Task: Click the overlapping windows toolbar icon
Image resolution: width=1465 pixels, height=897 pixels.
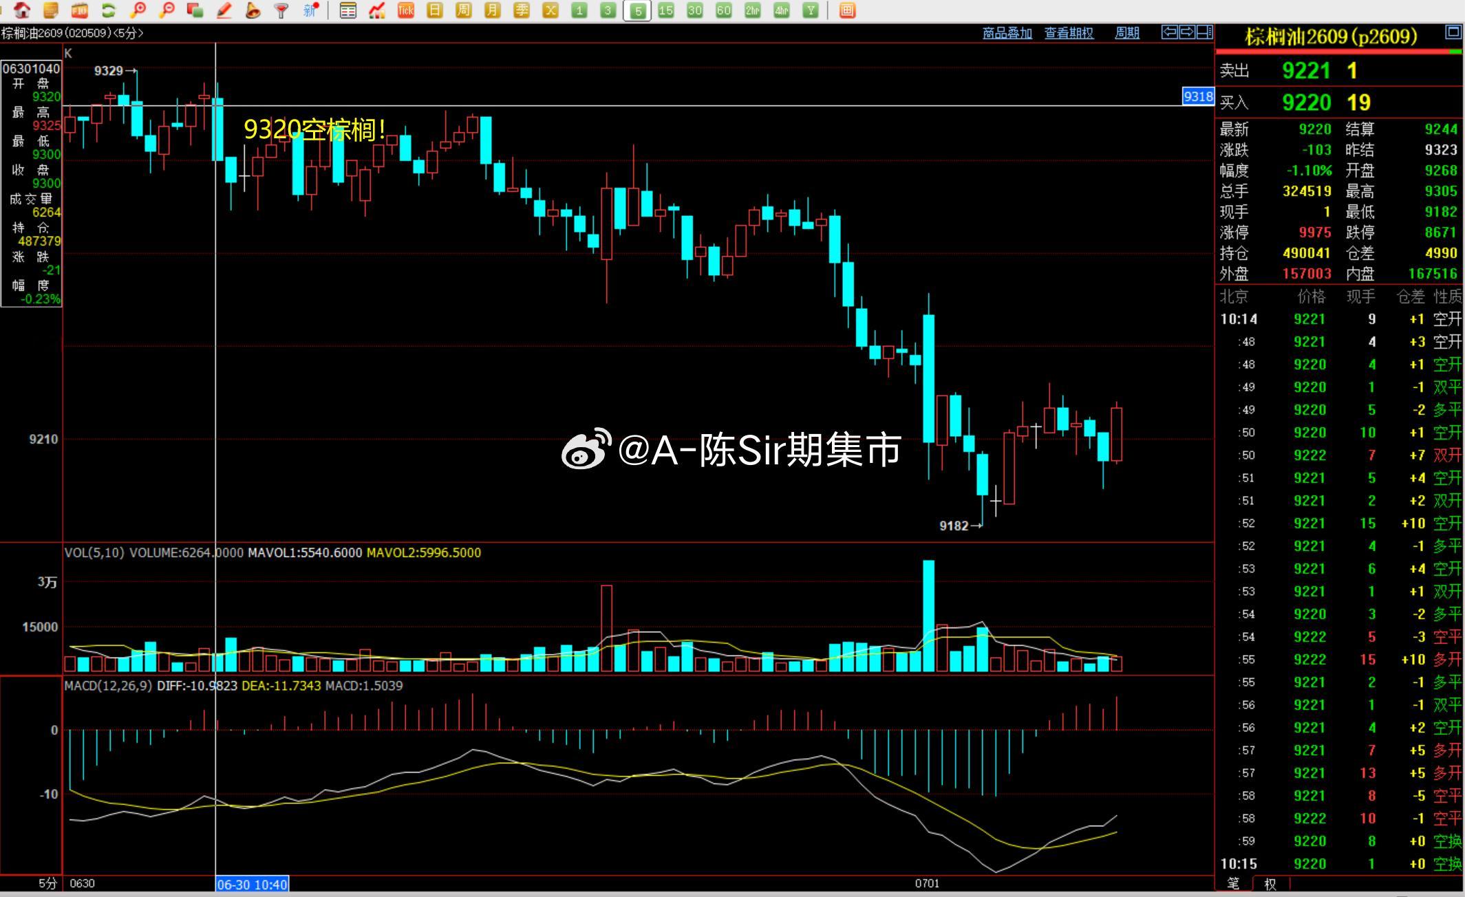Action: coord(195,10)
